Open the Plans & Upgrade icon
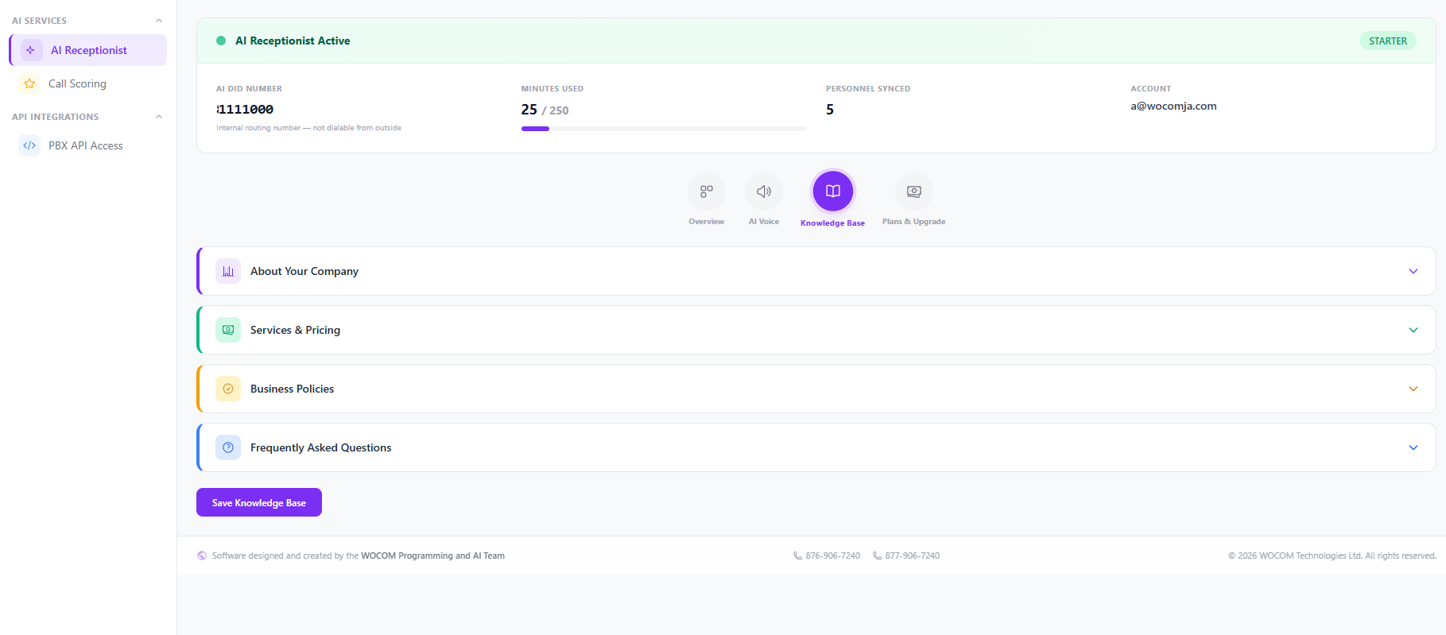 (x=914, y=192)
